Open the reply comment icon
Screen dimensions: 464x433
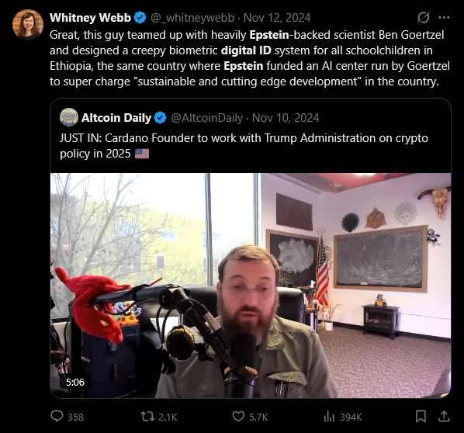tap(57, 416)
